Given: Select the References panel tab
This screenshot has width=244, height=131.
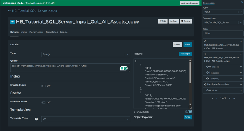Looking at the screenshot, I should (209, 3).
